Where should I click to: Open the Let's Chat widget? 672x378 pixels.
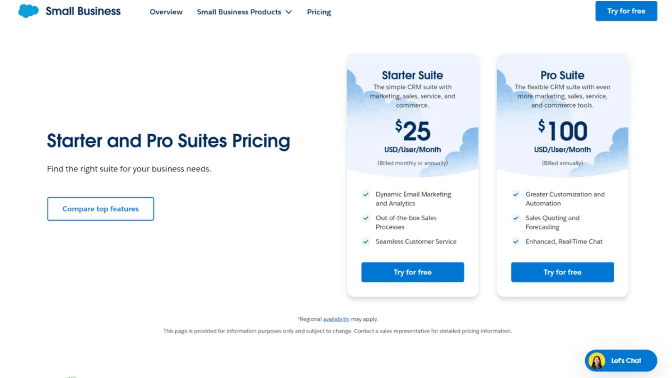tap(626, 361)
